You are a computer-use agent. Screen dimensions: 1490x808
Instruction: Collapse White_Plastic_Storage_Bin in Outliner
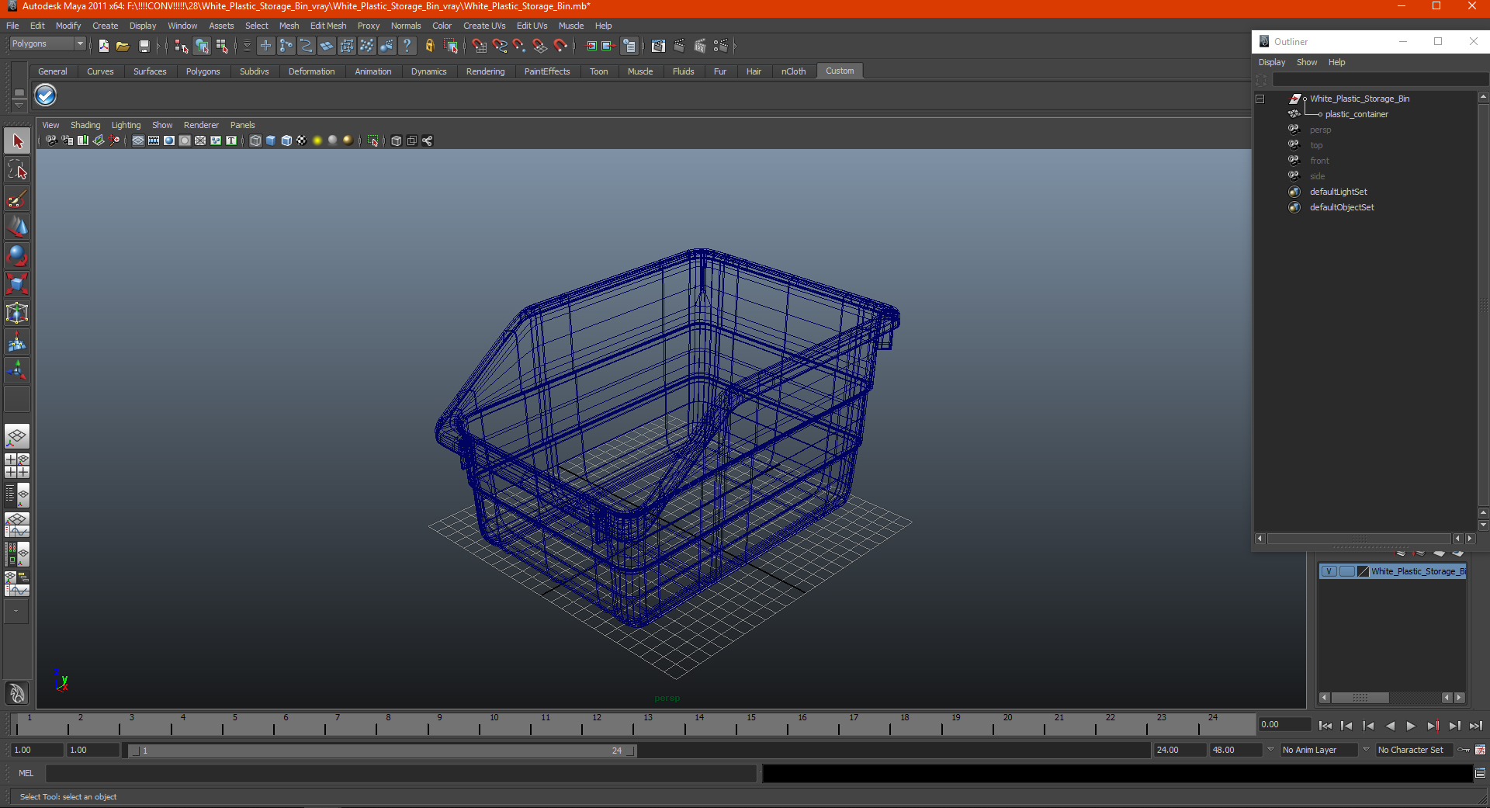pos(1260,99)
